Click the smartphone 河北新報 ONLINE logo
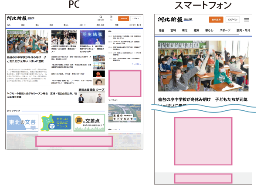Screen dimensions: 257x191 pyautogui.click(x=175, y=20)
